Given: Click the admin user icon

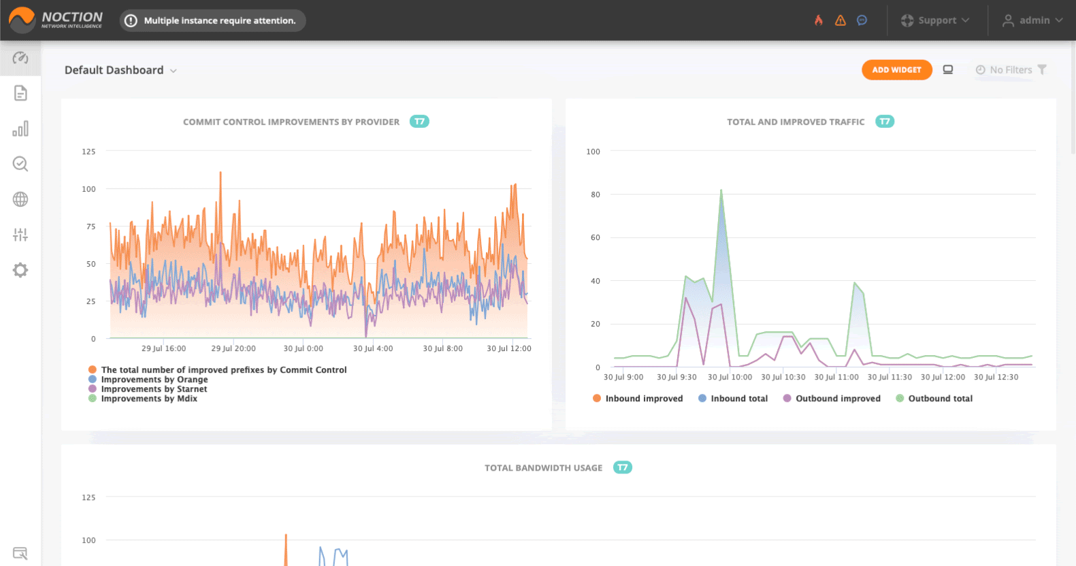Looking at the screenshot, I should 1008,20.
